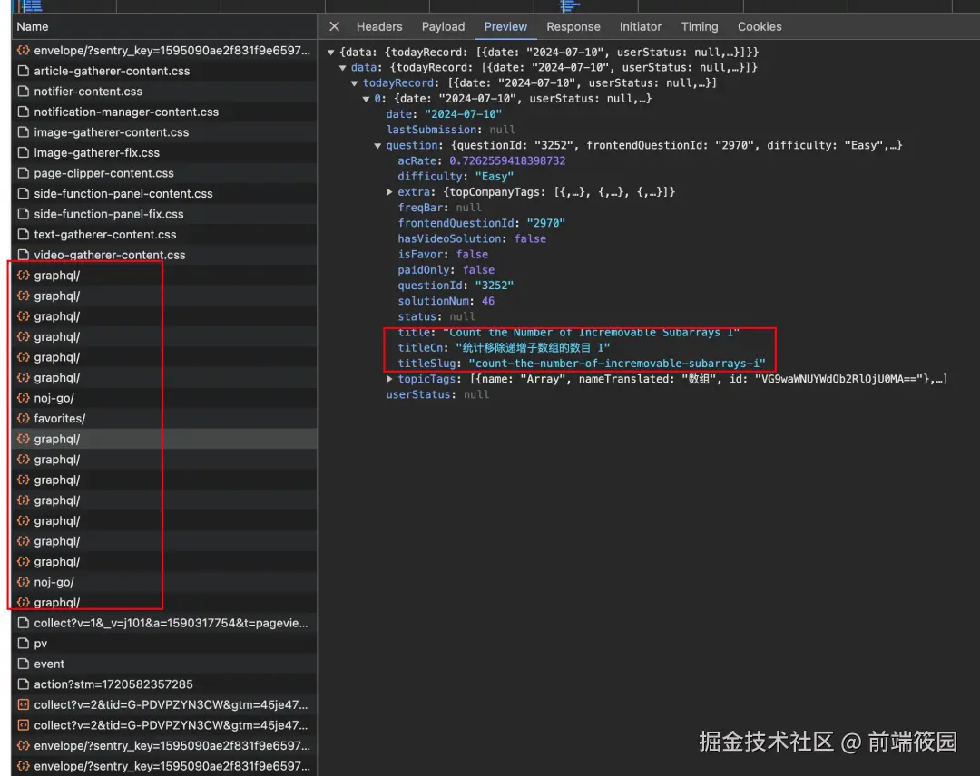
Task: Click the questionId value "3252"
Action: [495, 286]
